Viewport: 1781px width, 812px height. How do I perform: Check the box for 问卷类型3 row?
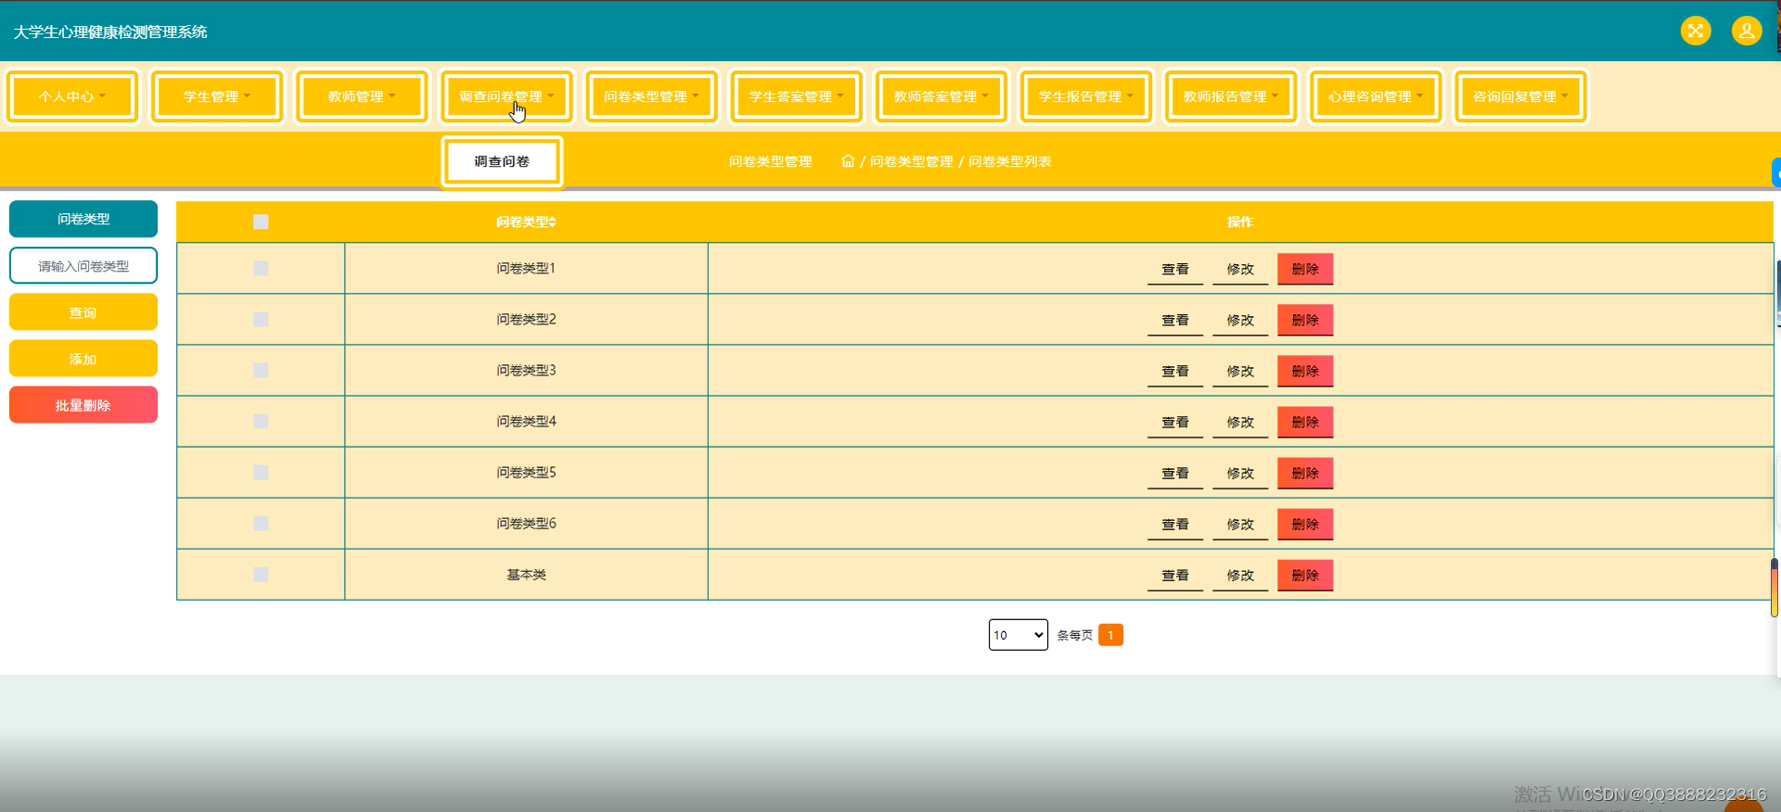coord(261,370)
